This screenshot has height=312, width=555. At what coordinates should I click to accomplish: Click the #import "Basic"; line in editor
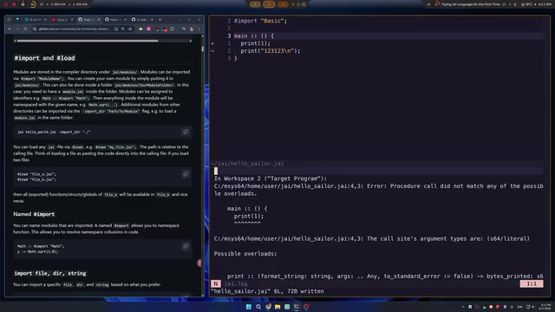tap(260, 21)
